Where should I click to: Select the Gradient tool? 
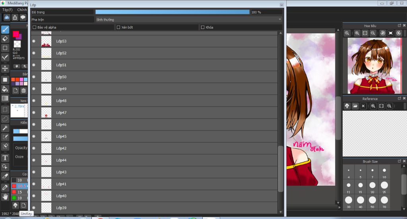pyautogui.click(x=5, y=98)
